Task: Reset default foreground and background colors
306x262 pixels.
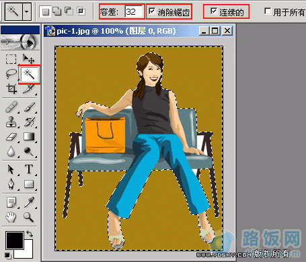Action: (7, 255)
